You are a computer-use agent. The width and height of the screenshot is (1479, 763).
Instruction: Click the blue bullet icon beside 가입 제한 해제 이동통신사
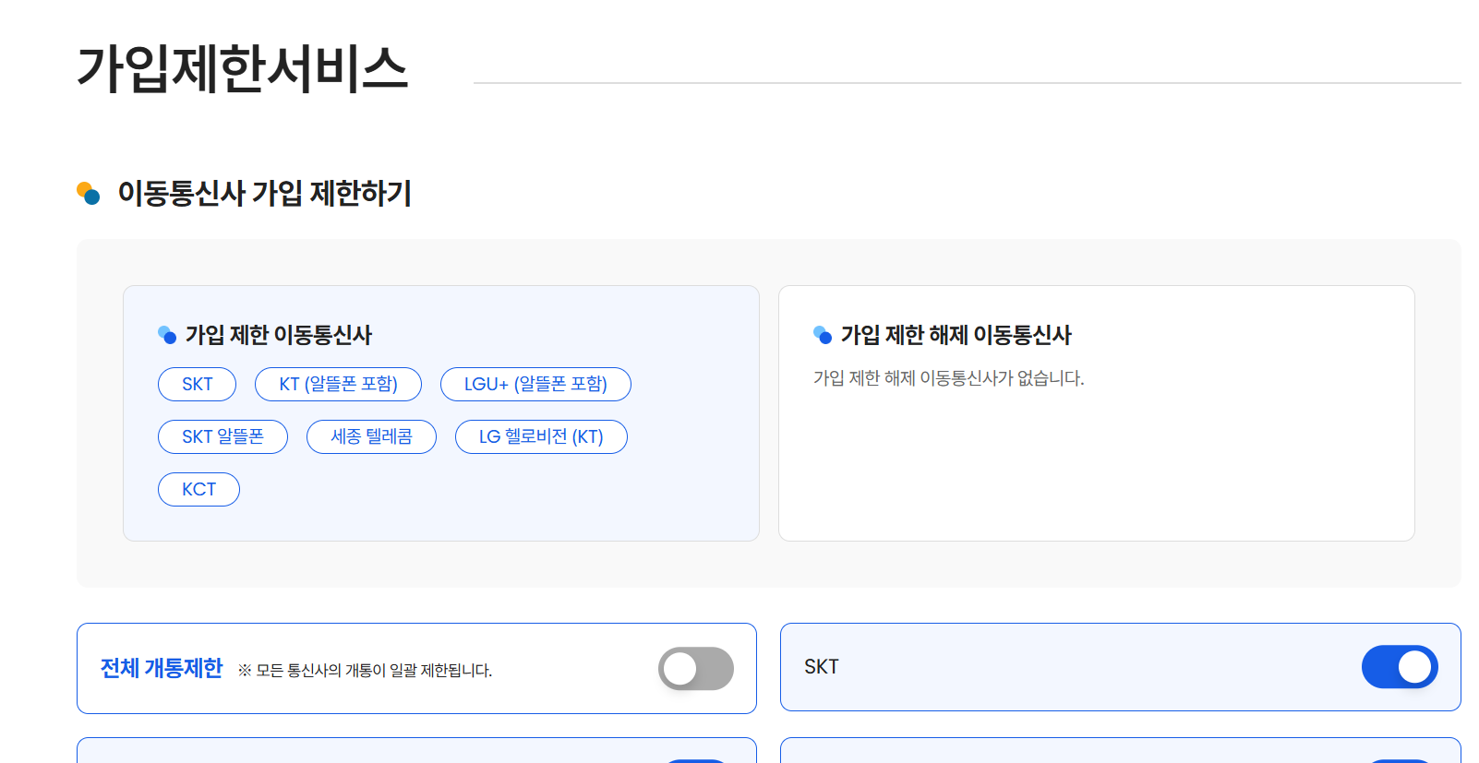tap(823, 335)
